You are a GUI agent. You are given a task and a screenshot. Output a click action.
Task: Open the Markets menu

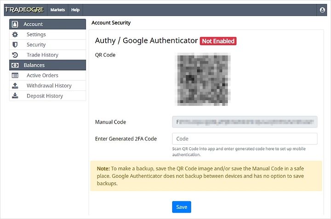coord(57,10)
